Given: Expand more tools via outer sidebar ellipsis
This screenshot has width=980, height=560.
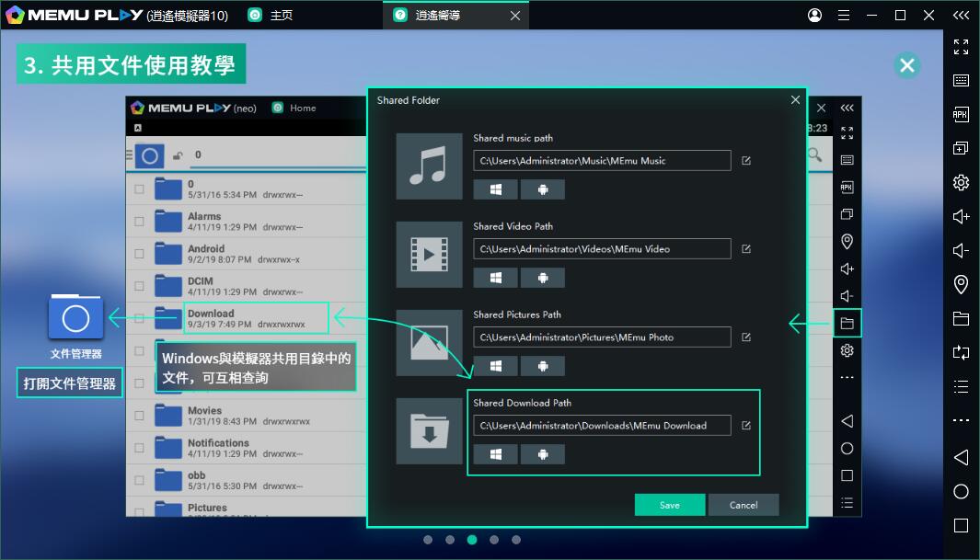Looking at the screenshot, I should coord(961,420).
